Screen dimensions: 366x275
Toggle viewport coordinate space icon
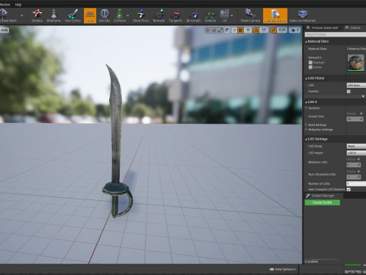click(227, 31)
